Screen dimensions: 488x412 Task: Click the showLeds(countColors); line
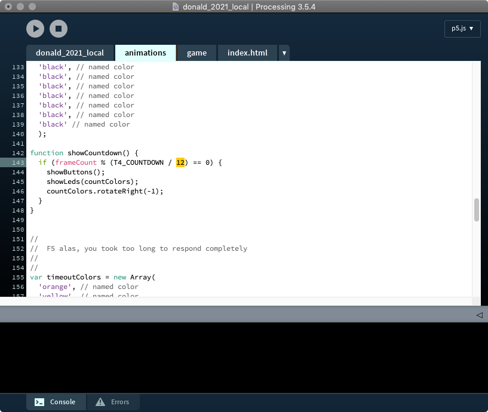coord(93,182)
